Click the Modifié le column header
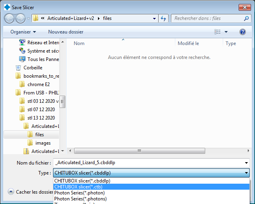This screenshot has height=204, width=255. point(188,43)
